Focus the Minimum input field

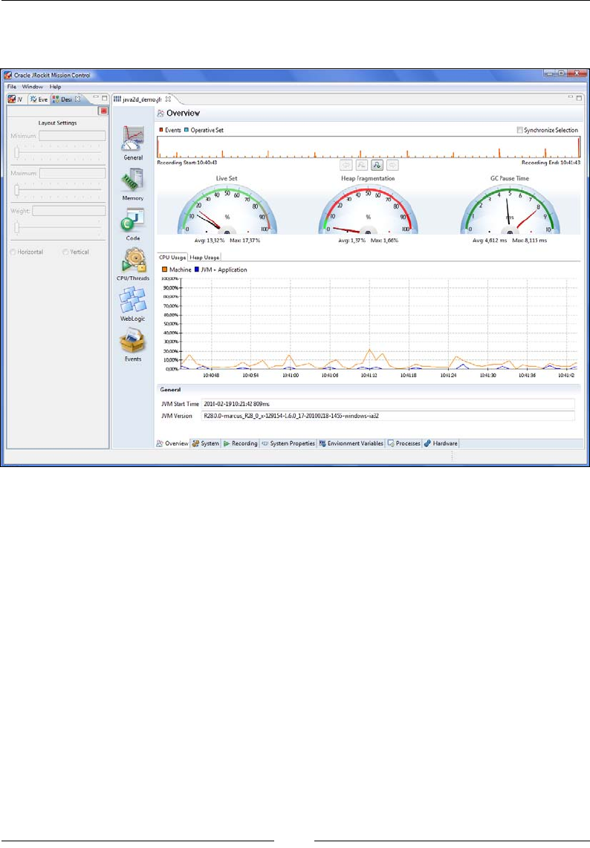[x=72, y=136]
